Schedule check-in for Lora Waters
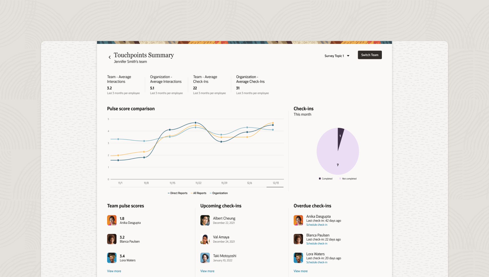489x277 pixels. coord(317,262)
